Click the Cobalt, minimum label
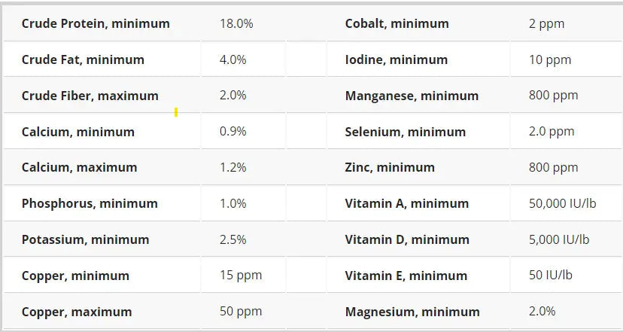 pos(397,23)
